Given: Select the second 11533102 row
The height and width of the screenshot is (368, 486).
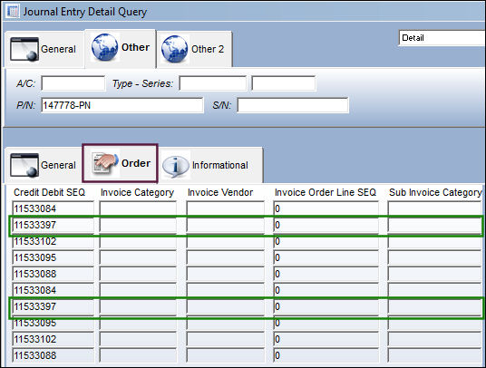Looking at the screenshot, I should click(x=247, y=339).
